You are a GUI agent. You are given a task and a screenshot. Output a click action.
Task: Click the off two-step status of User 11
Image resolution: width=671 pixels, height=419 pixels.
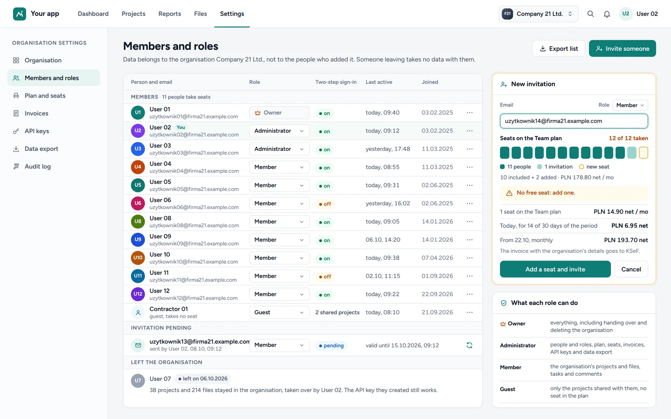[x=325, y=277]
